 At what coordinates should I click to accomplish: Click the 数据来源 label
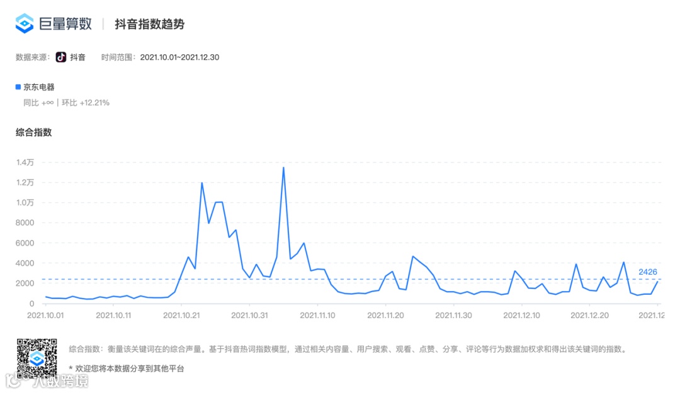tap(33, 57)
